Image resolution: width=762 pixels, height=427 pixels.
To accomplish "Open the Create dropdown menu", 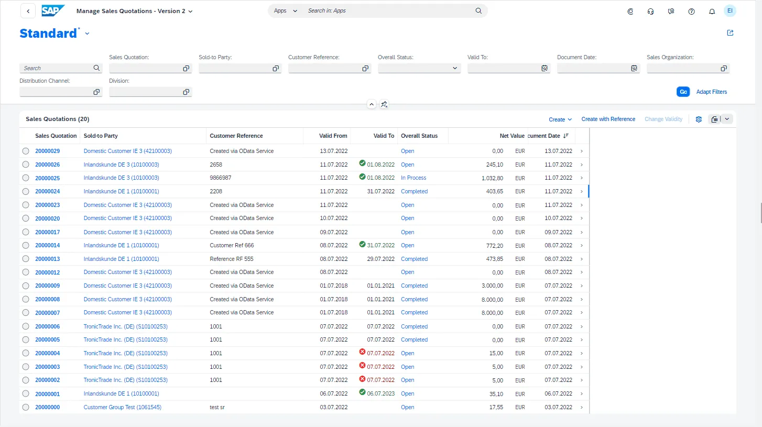I will coord(560,119).
